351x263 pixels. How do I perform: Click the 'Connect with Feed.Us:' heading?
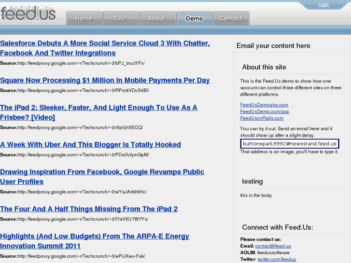tap(278, 227)
